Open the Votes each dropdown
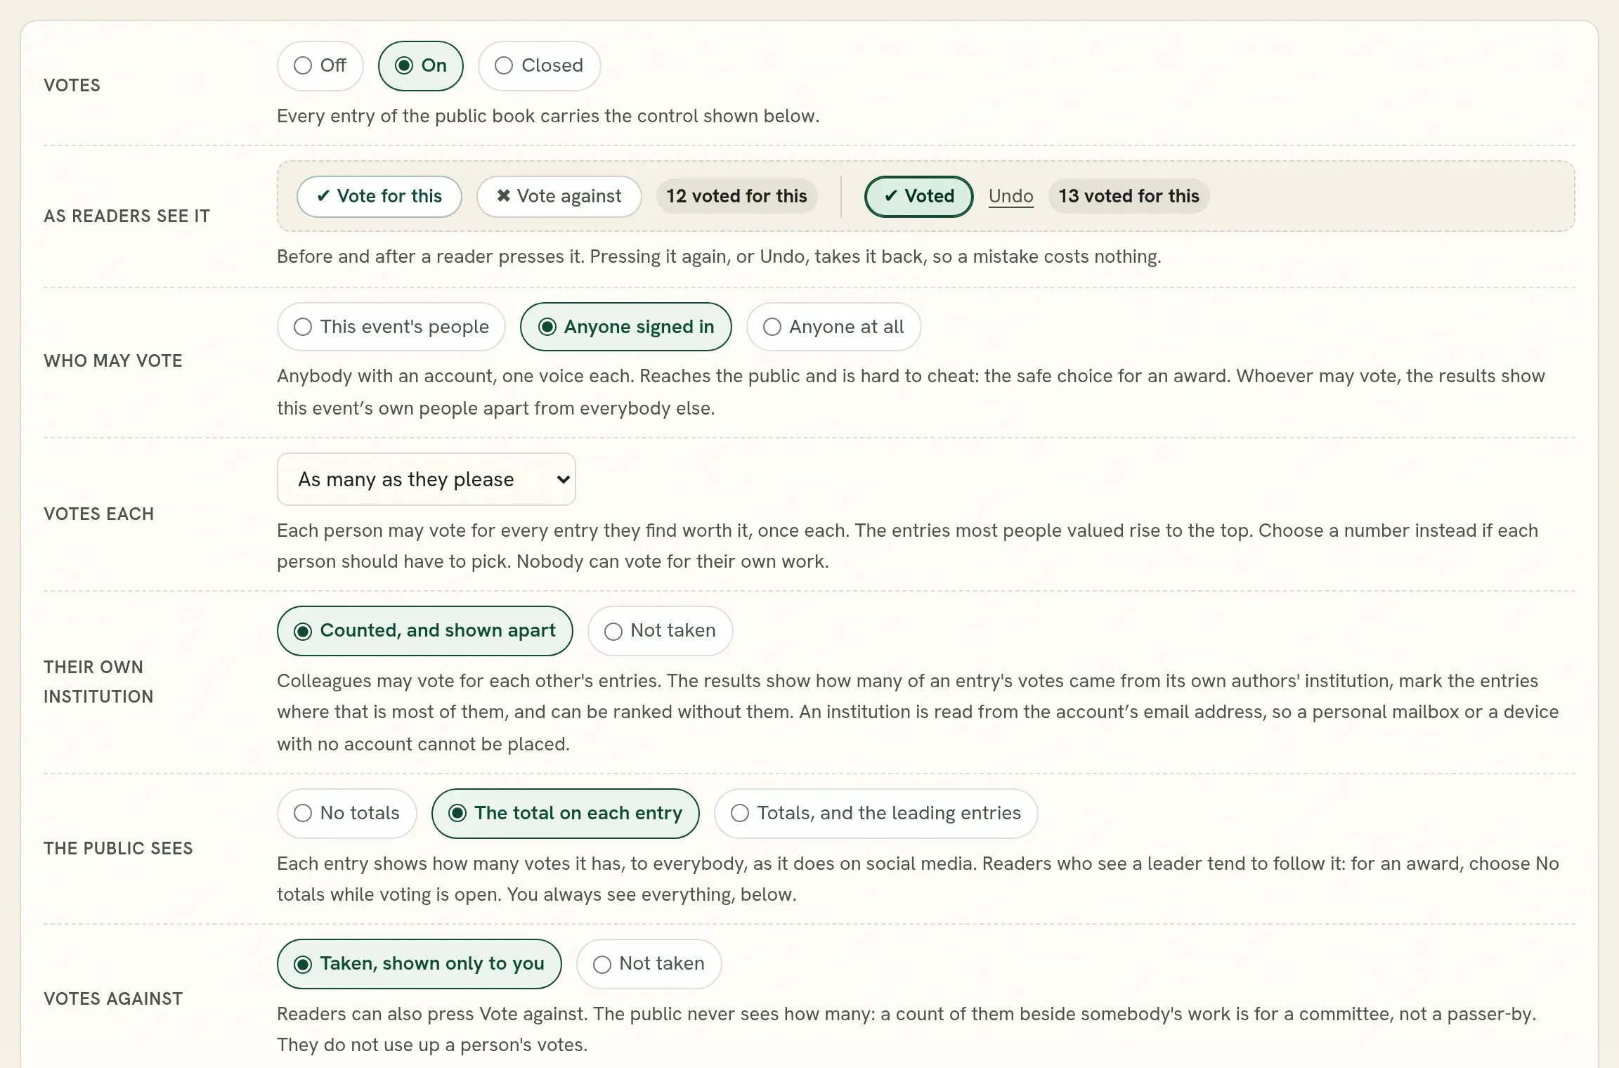 427,479
